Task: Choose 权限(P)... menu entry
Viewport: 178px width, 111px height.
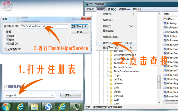Action: [x=116, y=20]
